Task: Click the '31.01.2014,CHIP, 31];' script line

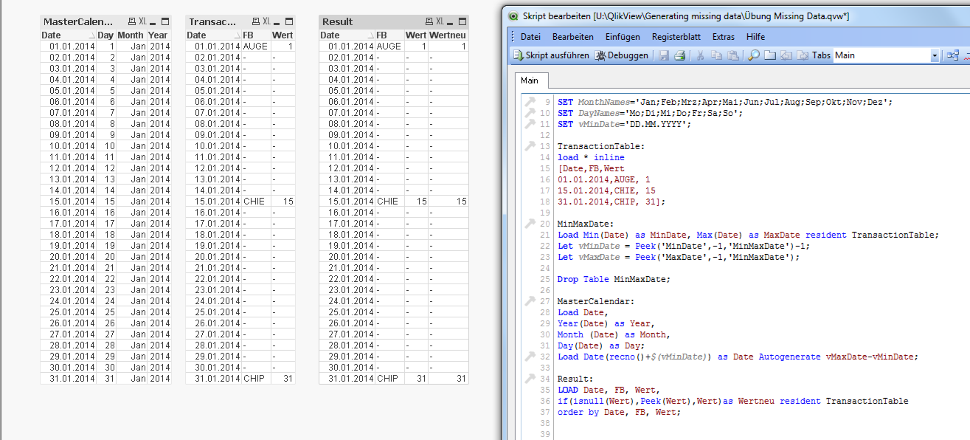Action: point(611,202)
